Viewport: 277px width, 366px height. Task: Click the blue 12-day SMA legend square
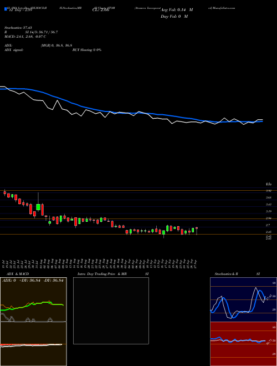point(6,9)
